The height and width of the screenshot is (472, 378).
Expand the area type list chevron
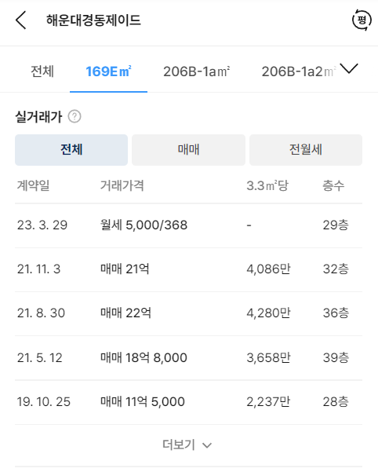(349, 68)
